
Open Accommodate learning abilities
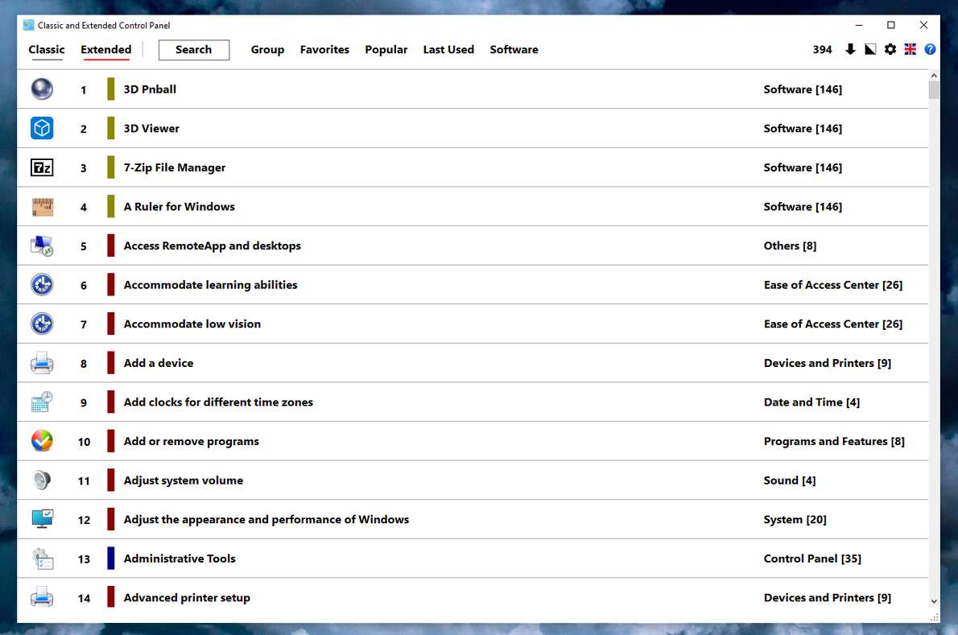473,285
